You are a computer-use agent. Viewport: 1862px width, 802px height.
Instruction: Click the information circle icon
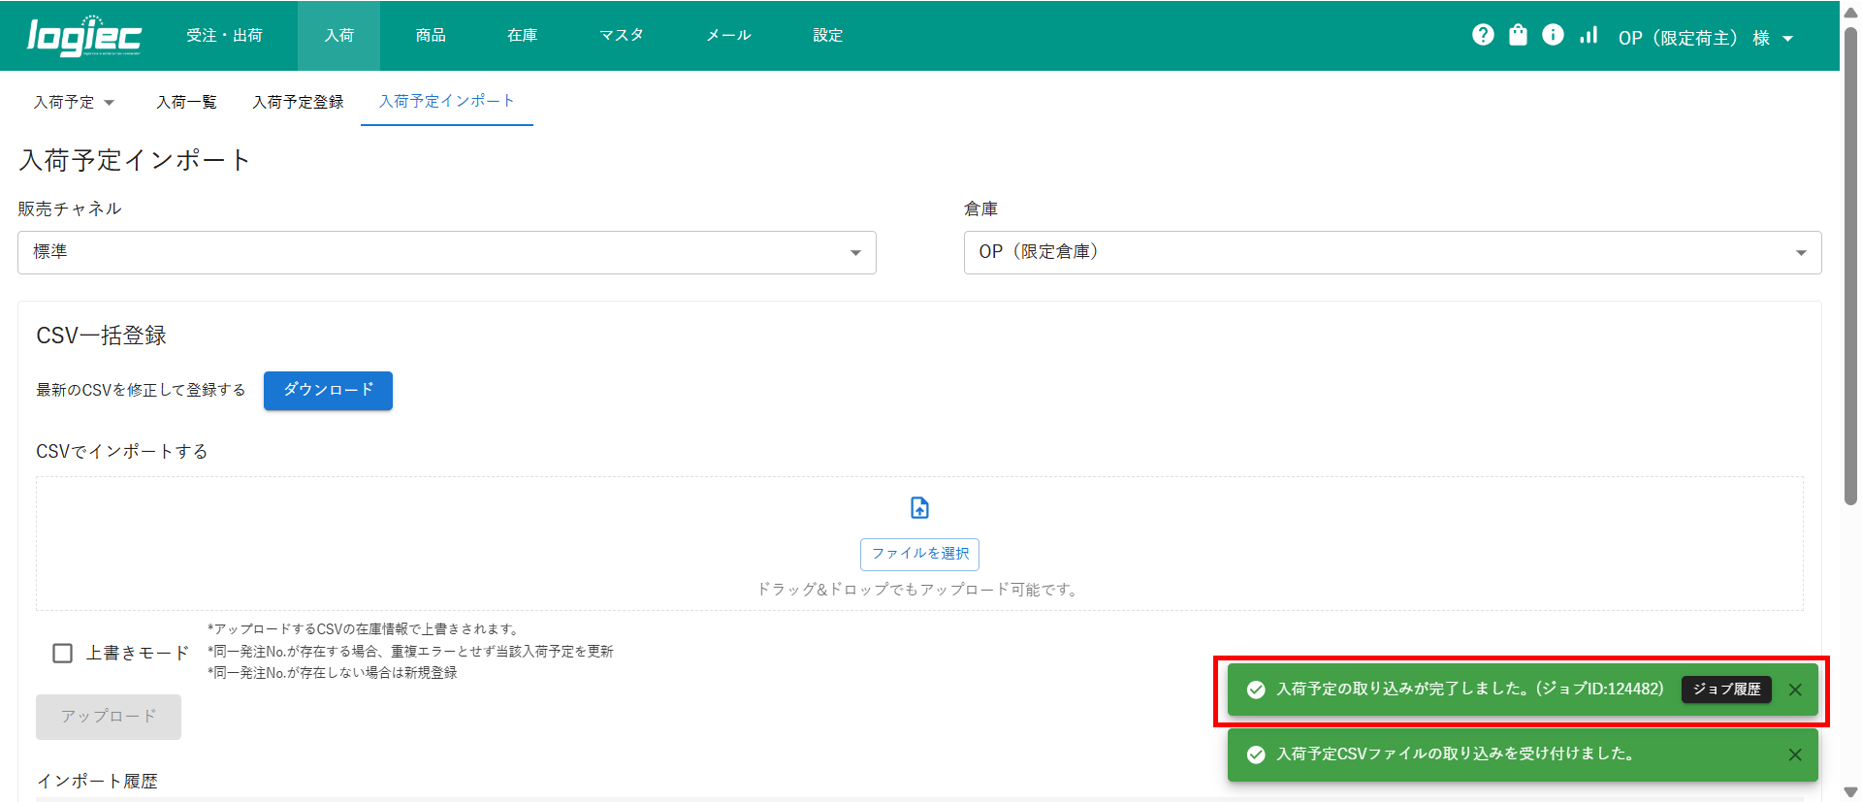[1553, 35]
